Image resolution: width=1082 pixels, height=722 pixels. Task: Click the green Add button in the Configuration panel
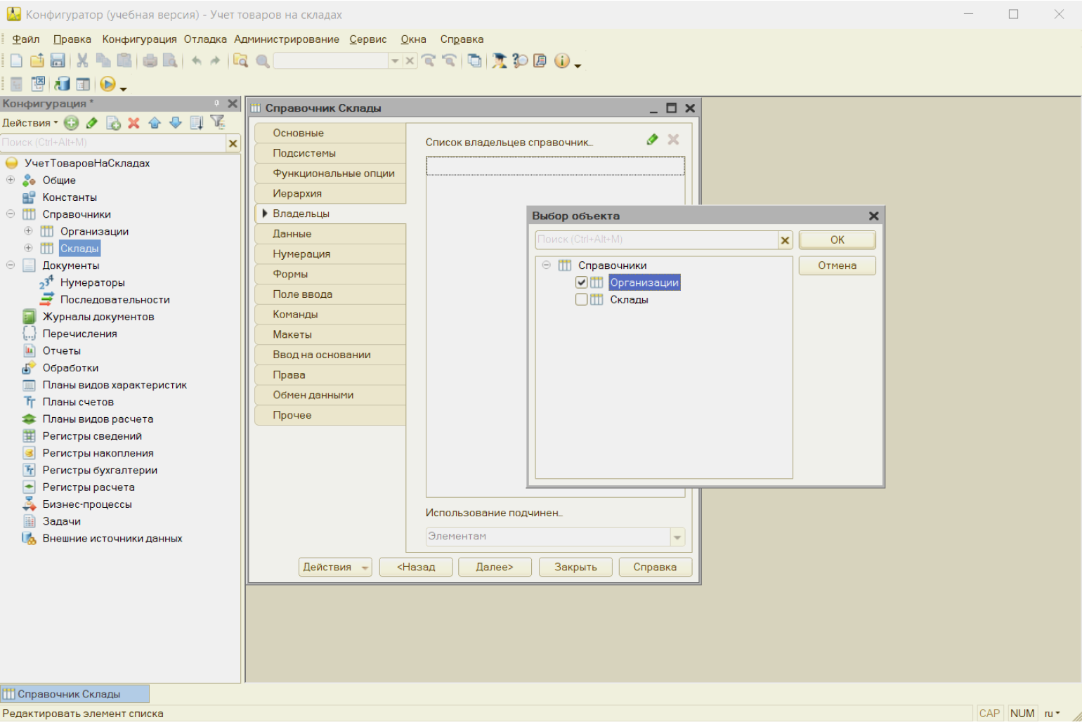71,123
